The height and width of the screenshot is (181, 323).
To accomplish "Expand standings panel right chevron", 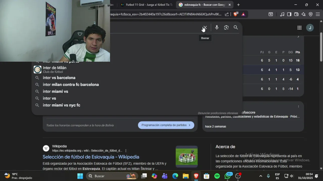I will tap(298, 37).
